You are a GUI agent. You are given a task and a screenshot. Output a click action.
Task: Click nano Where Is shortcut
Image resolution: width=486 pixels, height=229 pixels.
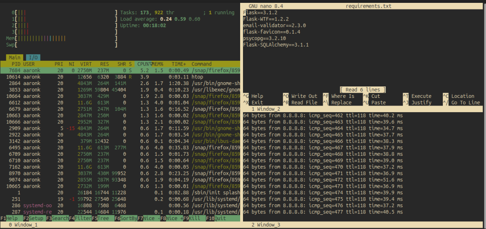coord(339,96)
